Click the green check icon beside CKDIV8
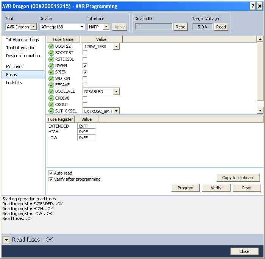Screen dimensions: 265x259 [51, 98]
